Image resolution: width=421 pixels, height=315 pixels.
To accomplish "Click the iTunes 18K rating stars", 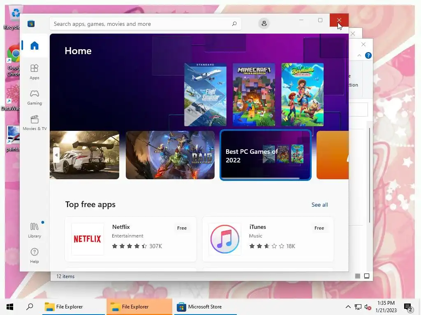I will pos(266,246).
